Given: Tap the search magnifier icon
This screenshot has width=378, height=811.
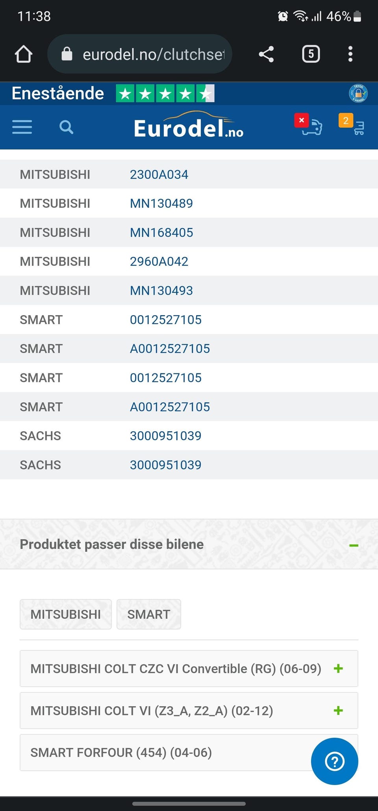Looking at the screenshot, I should click(66, 127).
